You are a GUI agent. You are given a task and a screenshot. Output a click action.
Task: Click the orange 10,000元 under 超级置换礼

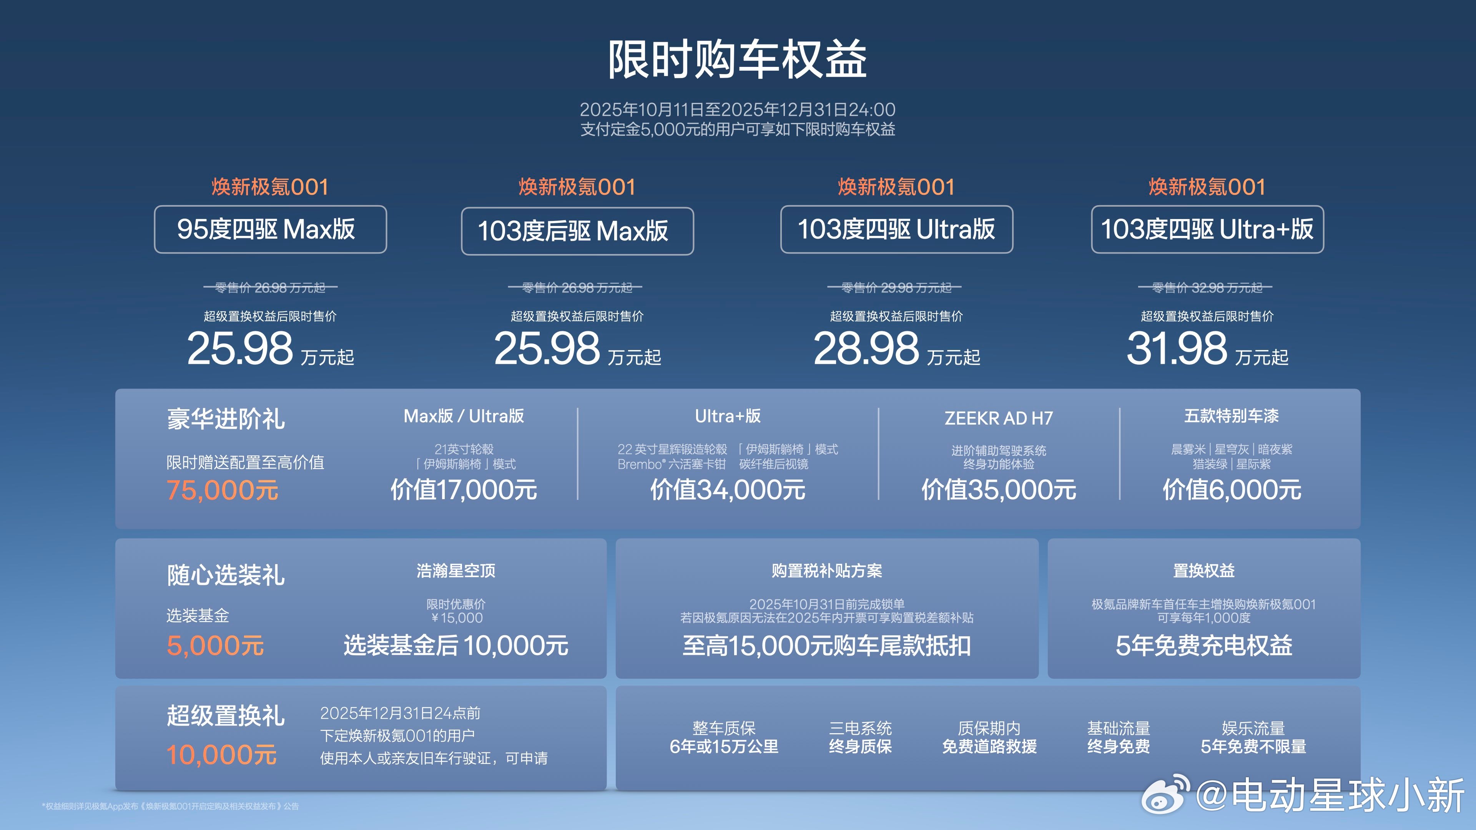(221, 755)
